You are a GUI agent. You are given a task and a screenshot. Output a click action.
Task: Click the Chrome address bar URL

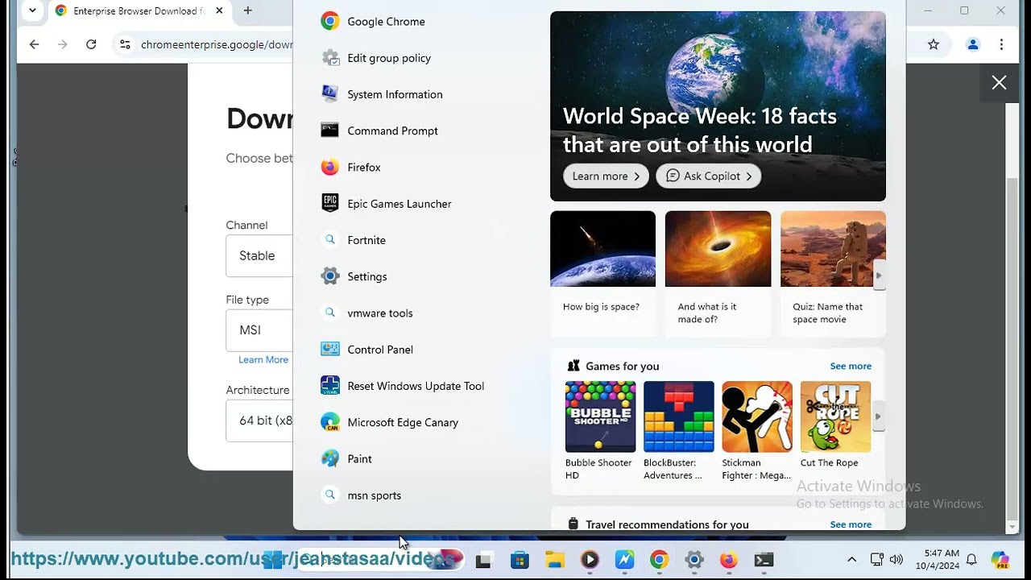point(217,44)
